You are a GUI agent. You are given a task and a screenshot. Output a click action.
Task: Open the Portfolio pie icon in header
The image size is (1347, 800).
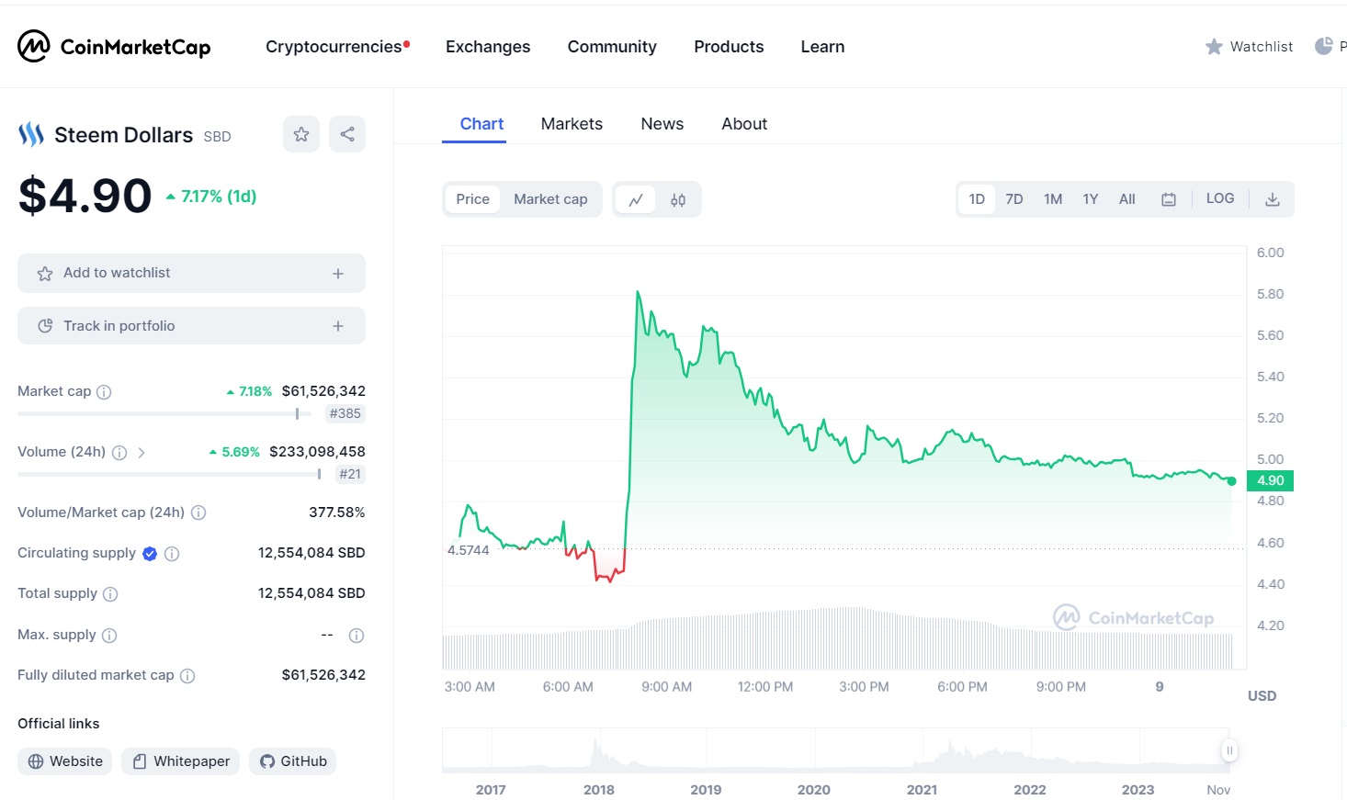pos(1324,46)
